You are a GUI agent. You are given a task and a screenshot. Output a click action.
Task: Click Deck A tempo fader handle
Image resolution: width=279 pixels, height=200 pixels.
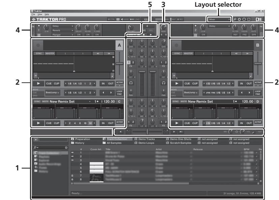pos(120,63)
